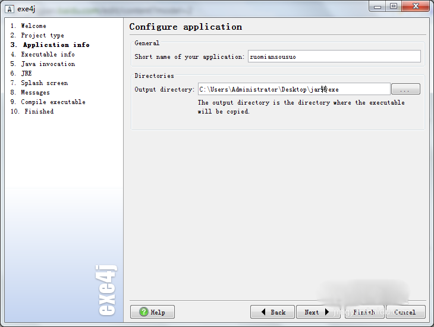Screen dimensions: 434x327
Task: Jump to the Finished step
Action: [x=39, y=111]
